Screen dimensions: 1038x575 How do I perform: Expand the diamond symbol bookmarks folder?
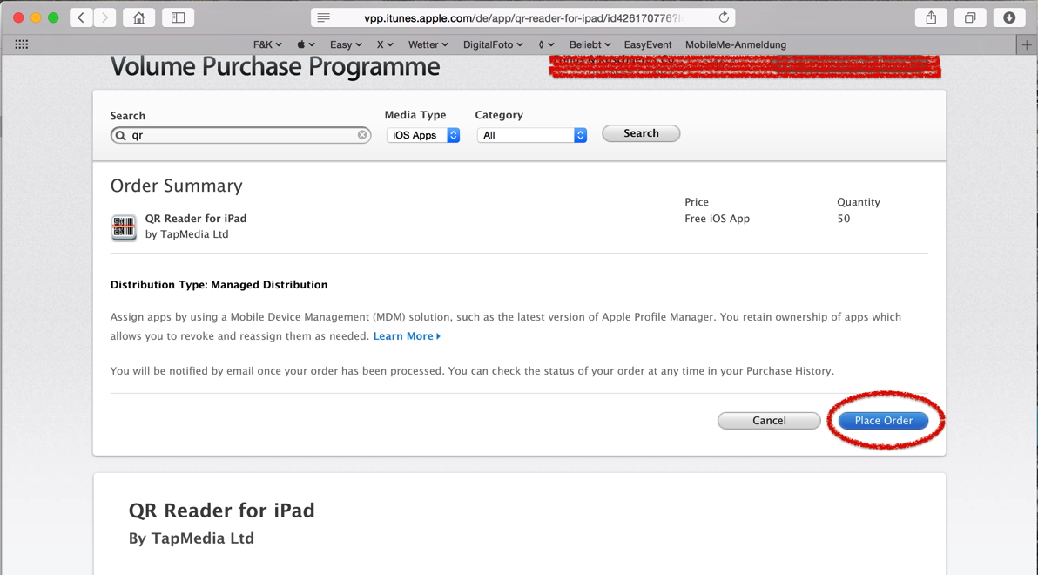pos(546,44)
